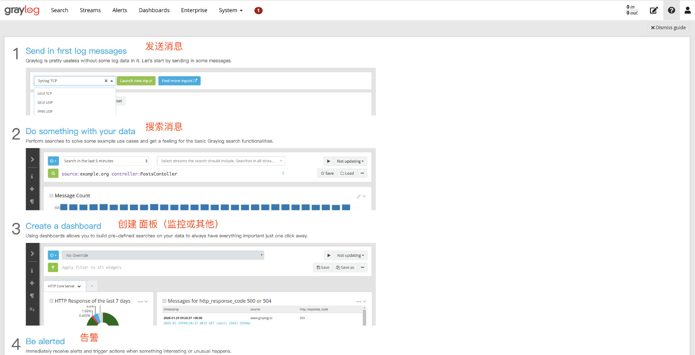The height and width of the screenshot is (355, 695).
Task: Open the help question mark icon
Action: [671, 10]
